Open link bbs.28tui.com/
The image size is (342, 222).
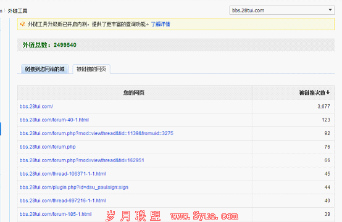click(36, 106)
